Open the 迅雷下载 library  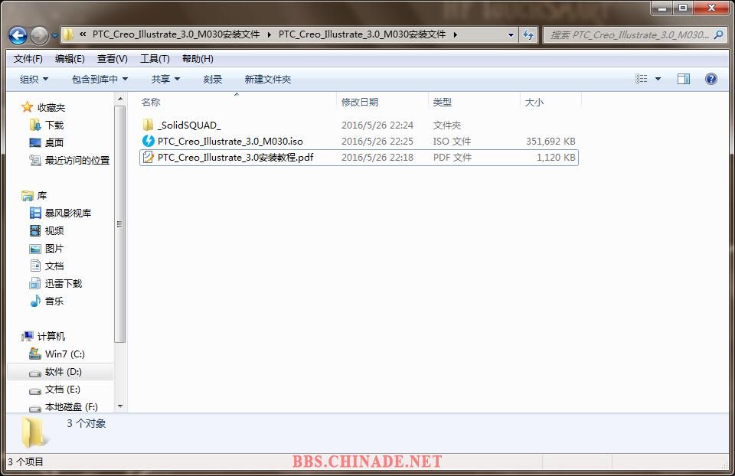point(64,283)
